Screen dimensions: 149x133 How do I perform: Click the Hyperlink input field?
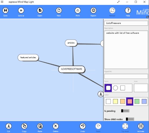pos(126,76)
